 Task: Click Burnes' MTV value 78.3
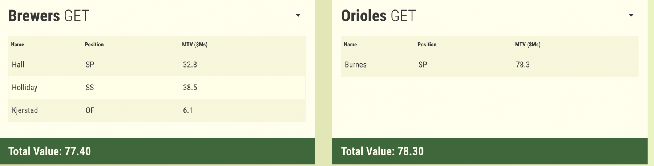[x=523, y=65]
